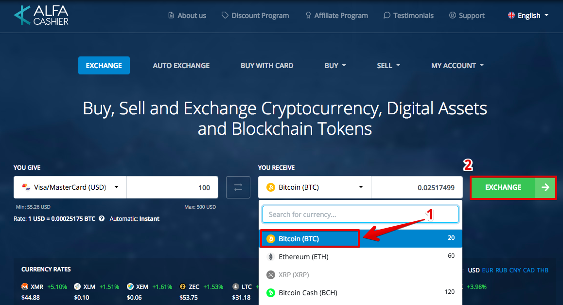Switch currency rates to CAD

click(529, 270)
